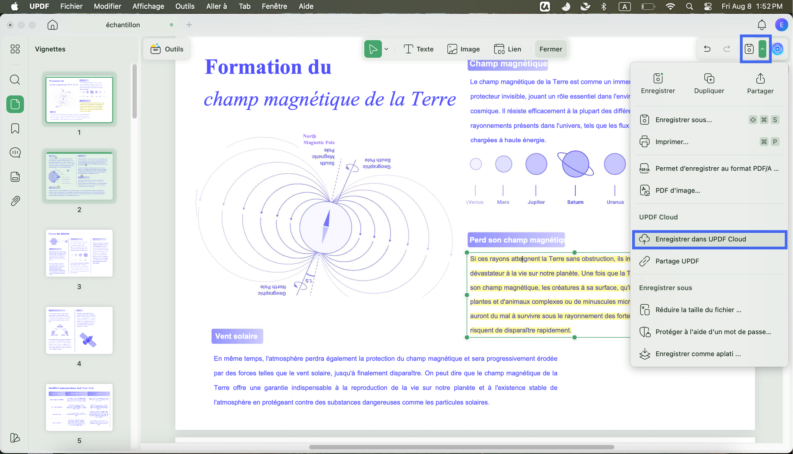Choose Enregistrer dans UPDF Cloud
This screenshot has width=793, height=454.
[709, 239]
